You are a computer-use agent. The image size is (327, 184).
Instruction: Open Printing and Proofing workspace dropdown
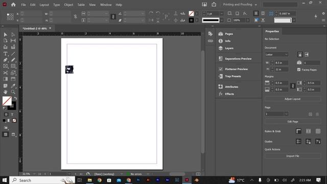(240, 5)
